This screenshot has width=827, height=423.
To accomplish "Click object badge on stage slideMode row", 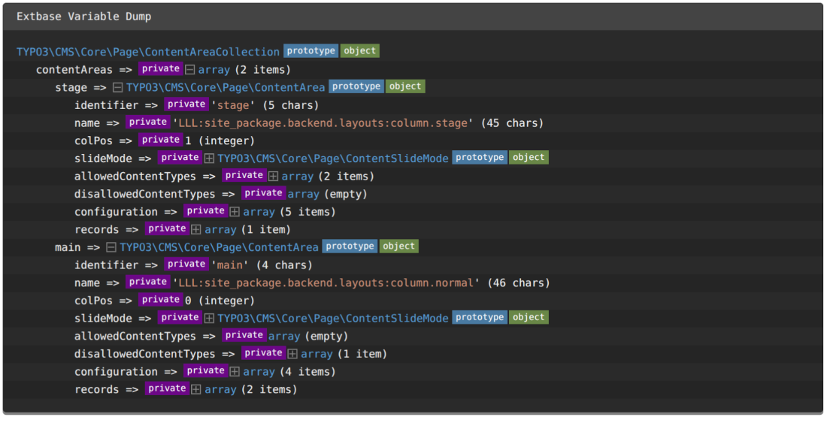I will click(529, 157).
